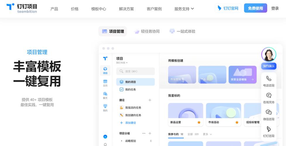
Task: Select the 日历 calendar sidebar icon
Action: pyautogui.click(x=105, y=82)
